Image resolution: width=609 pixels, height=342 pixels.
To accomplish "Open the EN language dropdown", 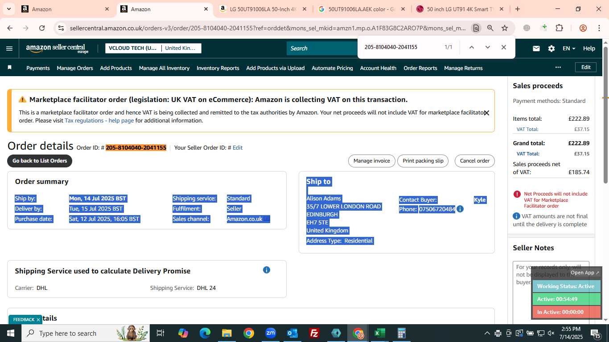I will (x=569, y=49).
